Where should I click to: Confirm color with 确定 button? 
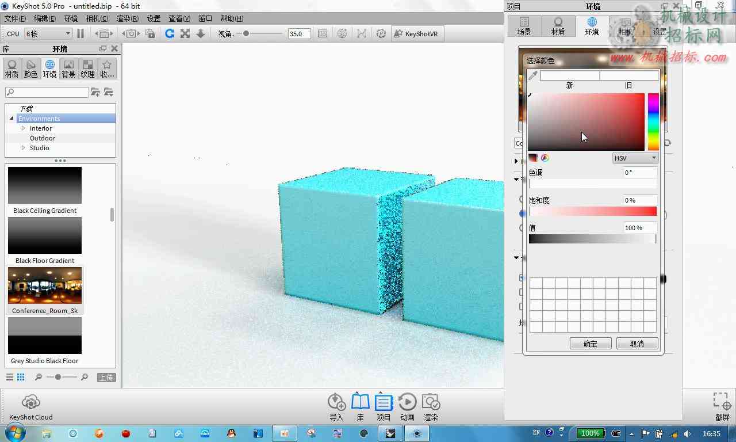(591, 344)
